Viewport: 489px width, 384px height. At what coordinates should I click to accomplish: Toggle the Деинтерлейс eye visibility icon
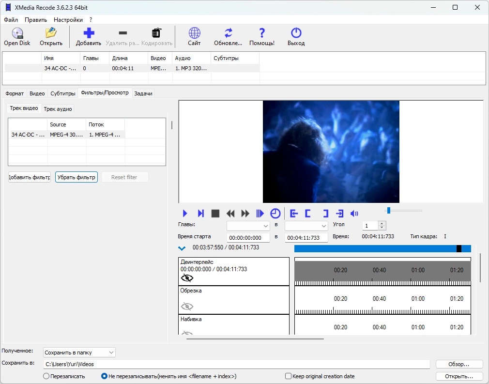[x=187, y=278]
